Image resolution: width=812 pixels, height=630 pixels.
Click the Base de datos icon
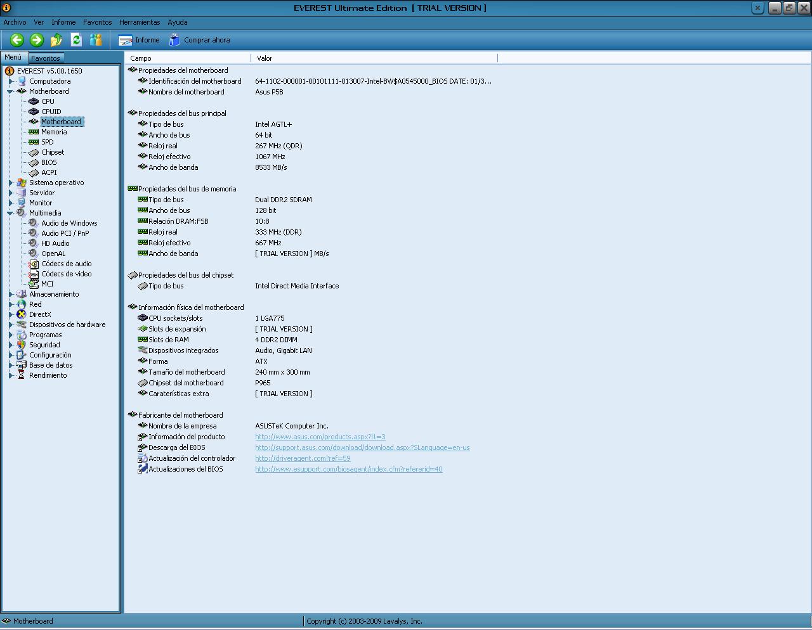point(22,365)
